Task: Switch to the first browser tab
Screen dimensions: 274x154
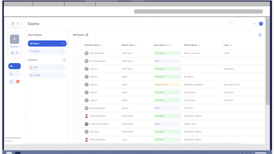Action: (x=18, y=4)
